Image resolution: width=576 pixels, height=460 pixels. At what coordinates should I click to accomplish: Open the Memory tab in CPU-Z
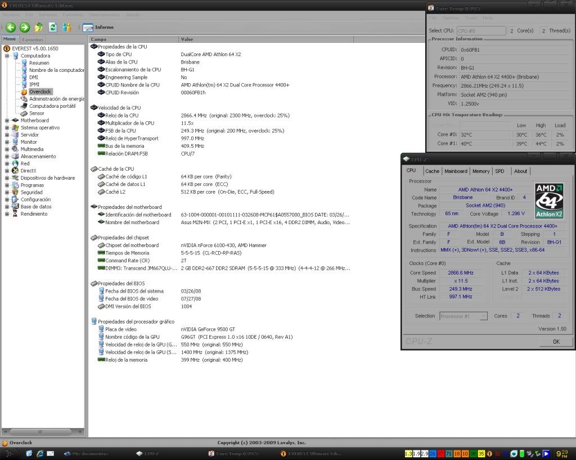tap(480, 171)
